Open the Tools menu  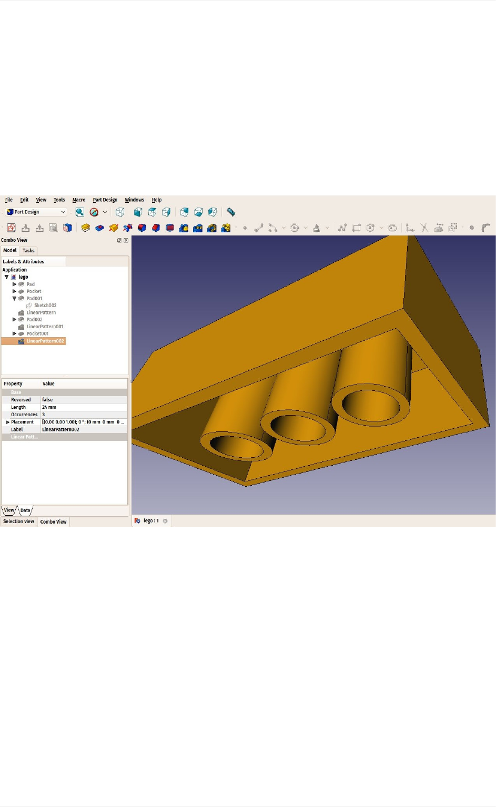(x=59, y=200)
